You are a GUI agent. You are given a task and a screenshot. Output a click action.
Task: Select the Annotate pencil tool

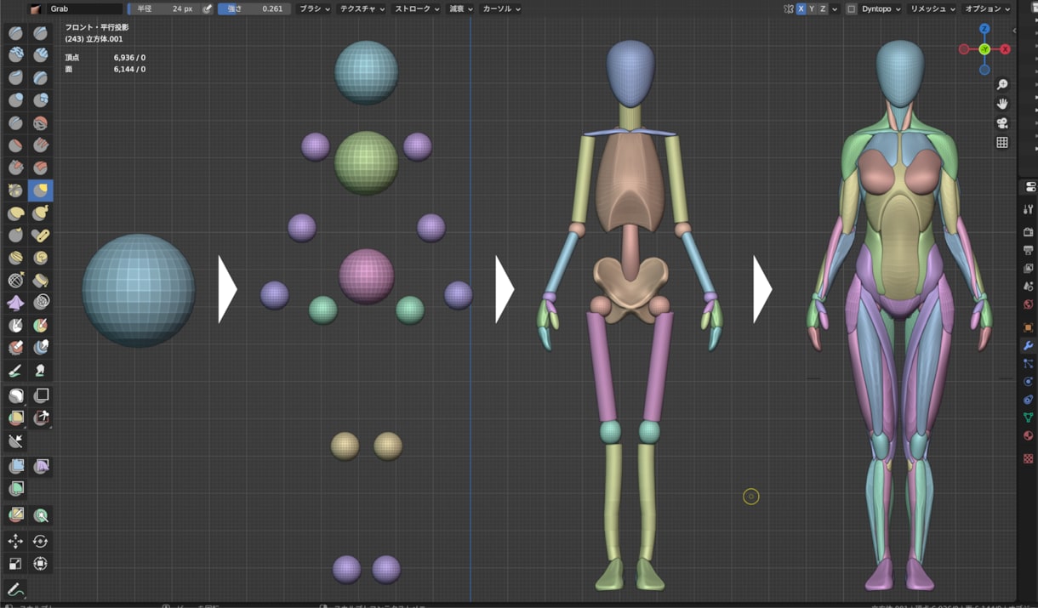coord(15,589)
